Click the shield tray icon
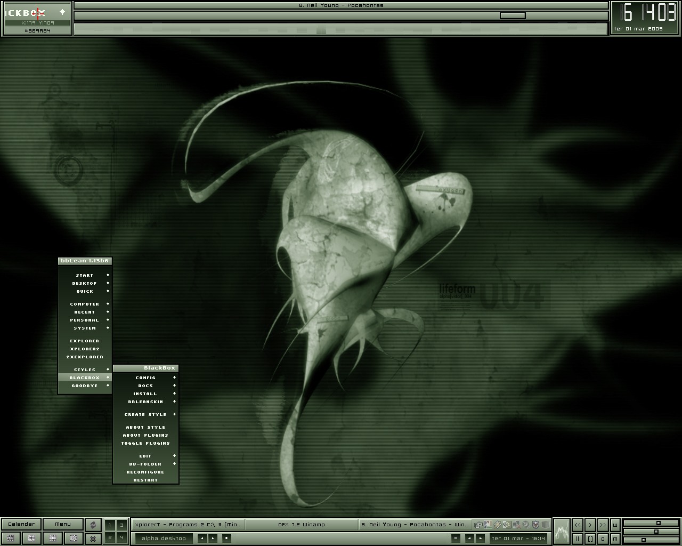The width and height of the screenshot is (682, 546). pos(536,525)
